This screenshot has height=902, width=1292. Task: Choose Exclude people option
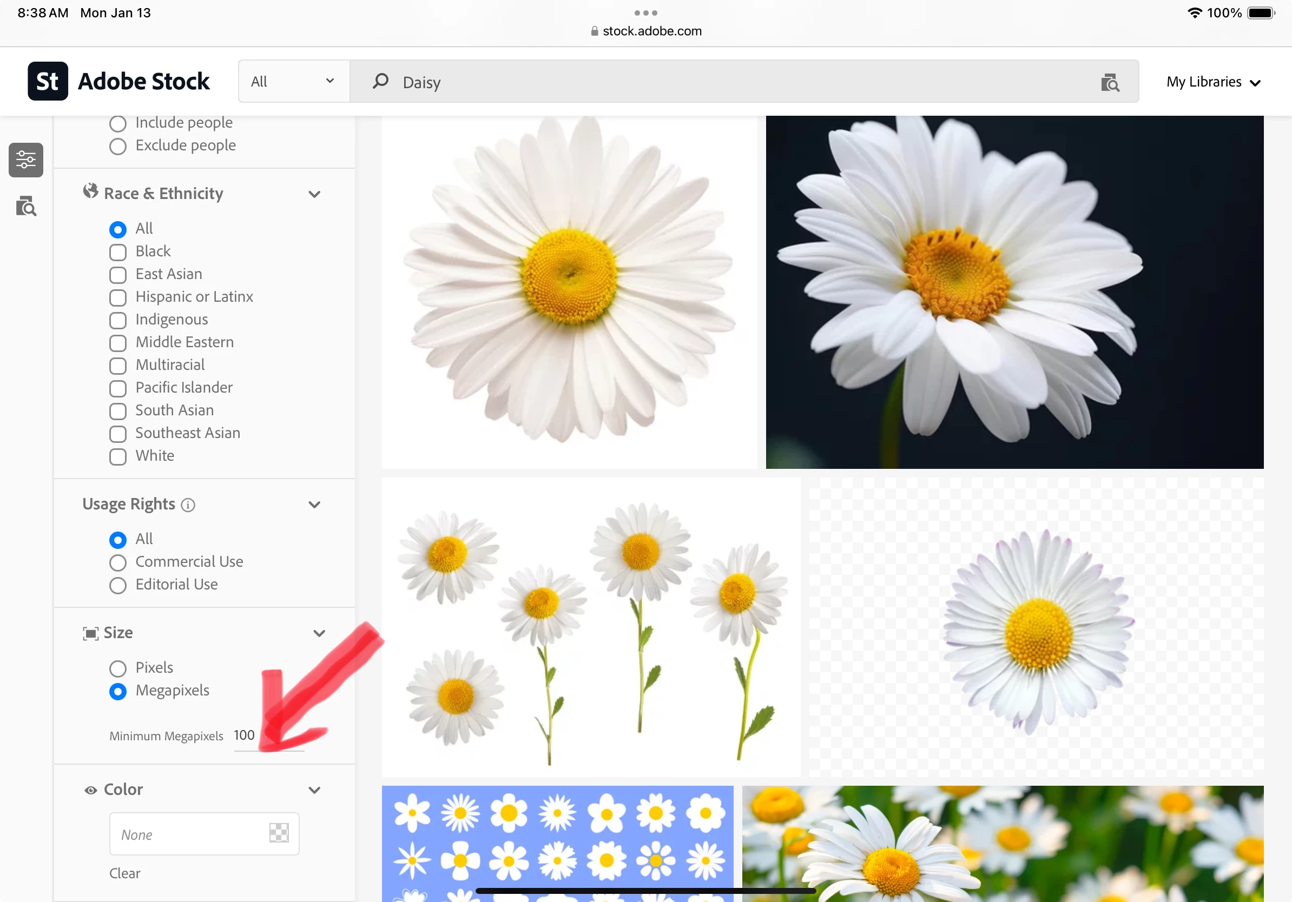tap(117, 146)
